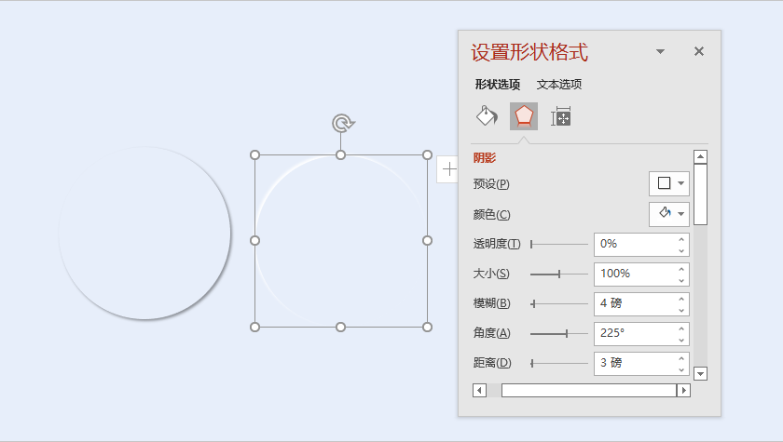The image size is (783, 442).
Task: Increase the 大小 value with the up stepper
Action: pyautogui.click(x=681, y=269)
